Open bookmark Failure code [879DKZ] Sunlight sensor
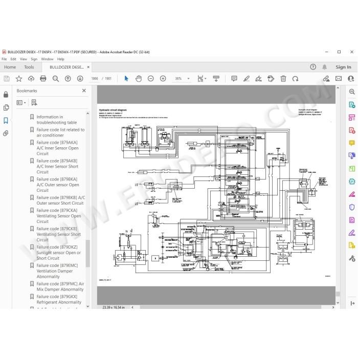 point(58,253)
